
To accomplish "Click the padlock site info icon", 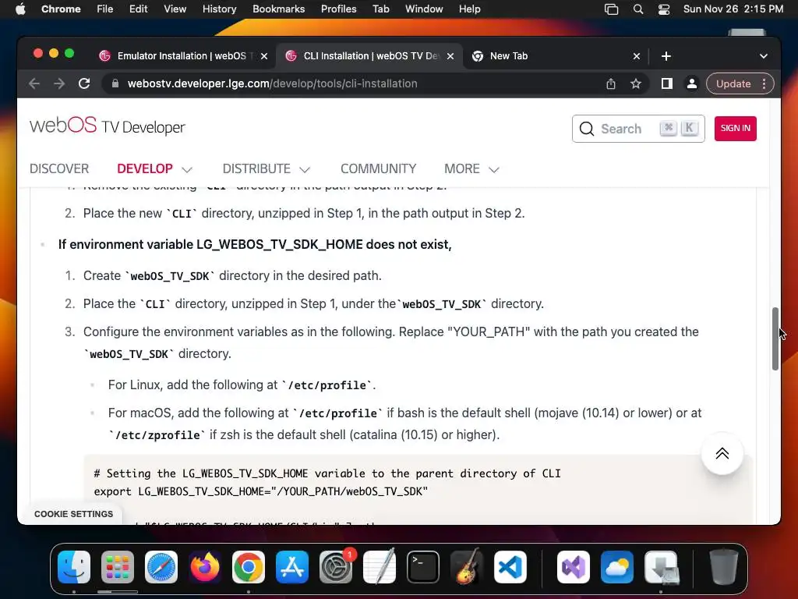I will point(115,83).
